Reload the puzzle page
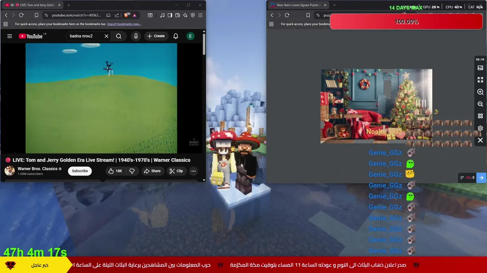The width and height of the screenshot is (487, 273). pos(287,15)
